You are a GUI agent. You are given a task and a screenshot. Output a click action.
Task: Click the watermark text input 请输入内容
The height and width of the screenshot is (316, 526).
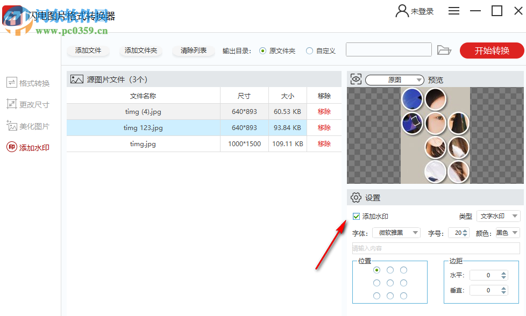[436, 248]
